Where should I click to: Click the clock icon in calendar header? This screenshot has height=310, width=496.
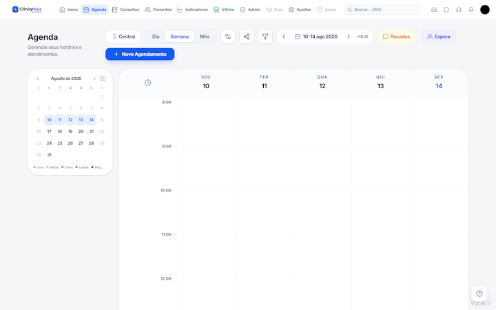coord(147,83)
